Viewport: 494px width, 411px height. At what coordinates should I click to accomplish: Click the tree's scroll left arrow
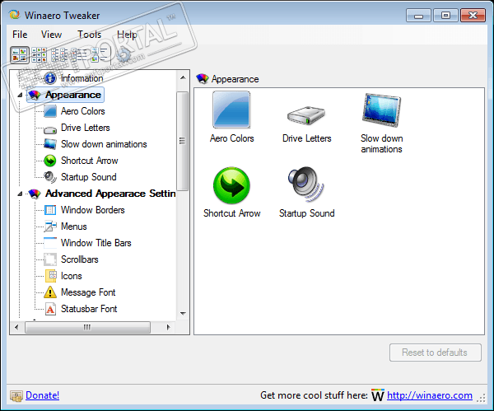click(16, 327)
